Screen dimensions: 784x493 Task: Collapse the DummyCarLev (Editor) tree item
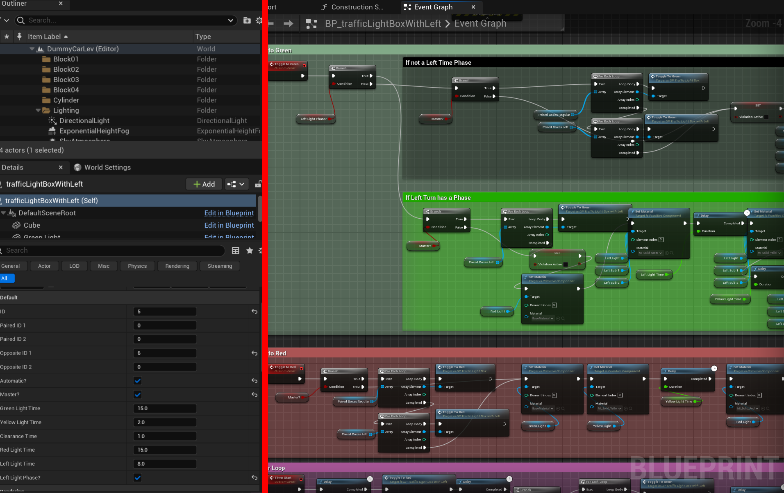click(x=32, y=48)
